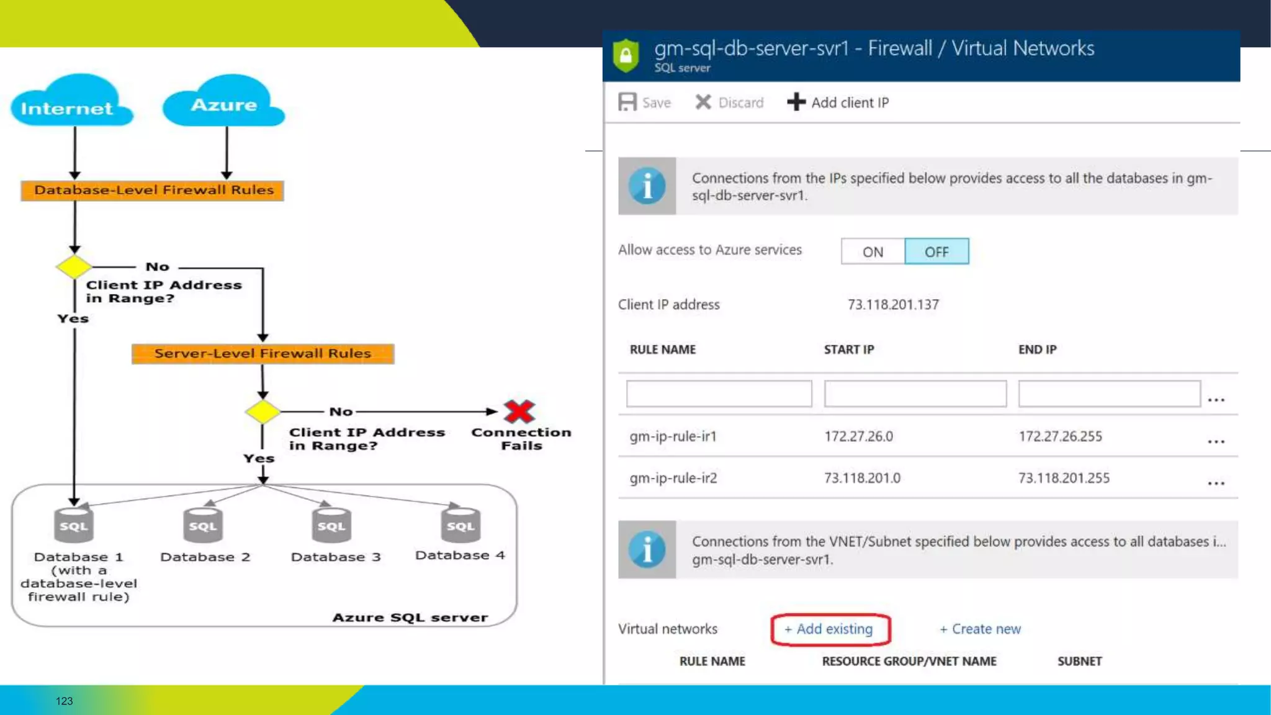This screenshot has width=1271, height=715.
Task: Click the Internet cloud in the diagram
Action: click(71, 101)
